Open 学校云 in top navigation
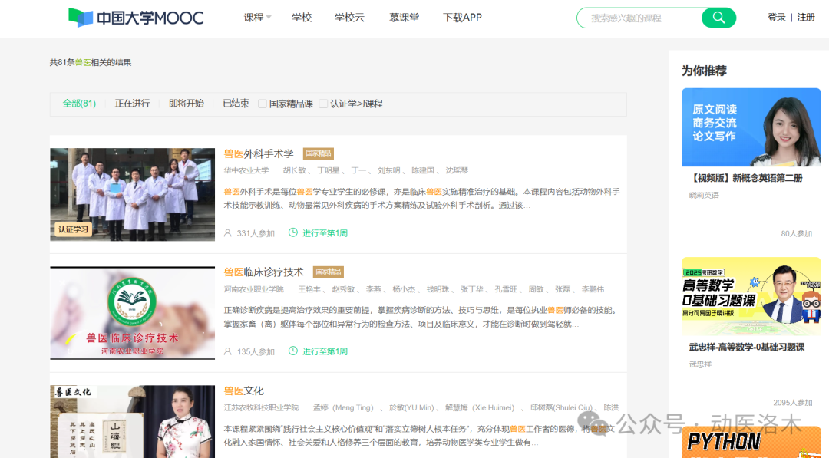Viewport: 829px width, 458px height. [x=349, y=18]
